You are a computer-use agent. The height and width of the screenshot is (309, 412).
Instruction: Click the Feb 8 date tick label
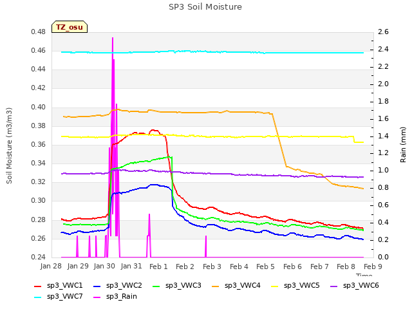coord(346,267)
